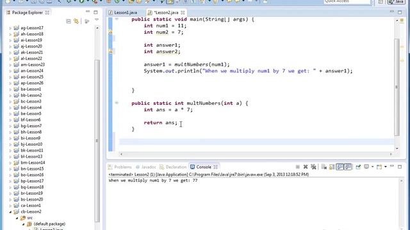Open the Open Console dropdown arrow

(x=385, y=167)
